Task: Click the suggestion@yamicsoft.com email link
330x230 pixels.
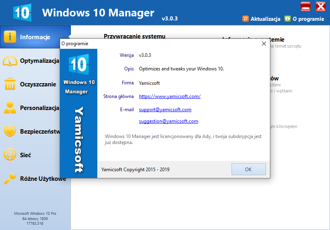Action: (x=168, y=121)
